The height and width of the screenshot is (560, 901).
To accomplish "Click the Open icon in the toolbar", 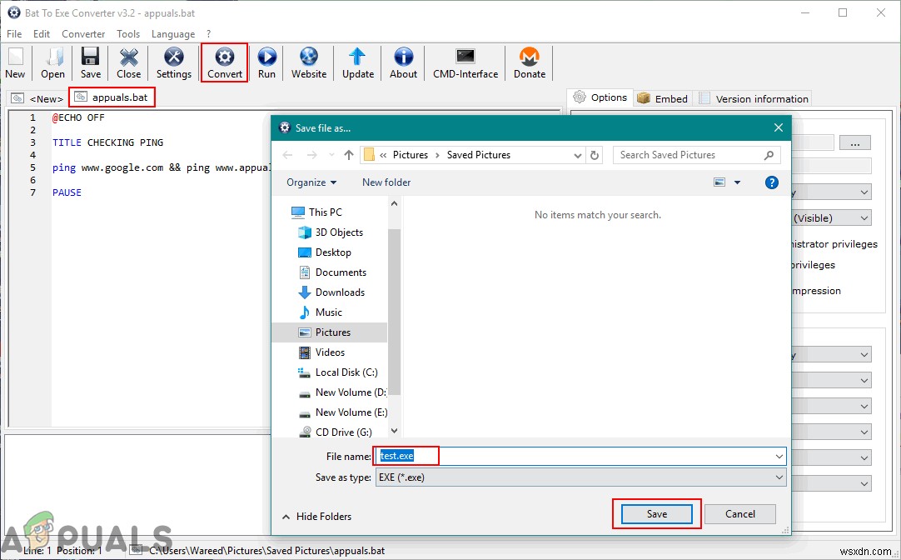I will 52,62.
